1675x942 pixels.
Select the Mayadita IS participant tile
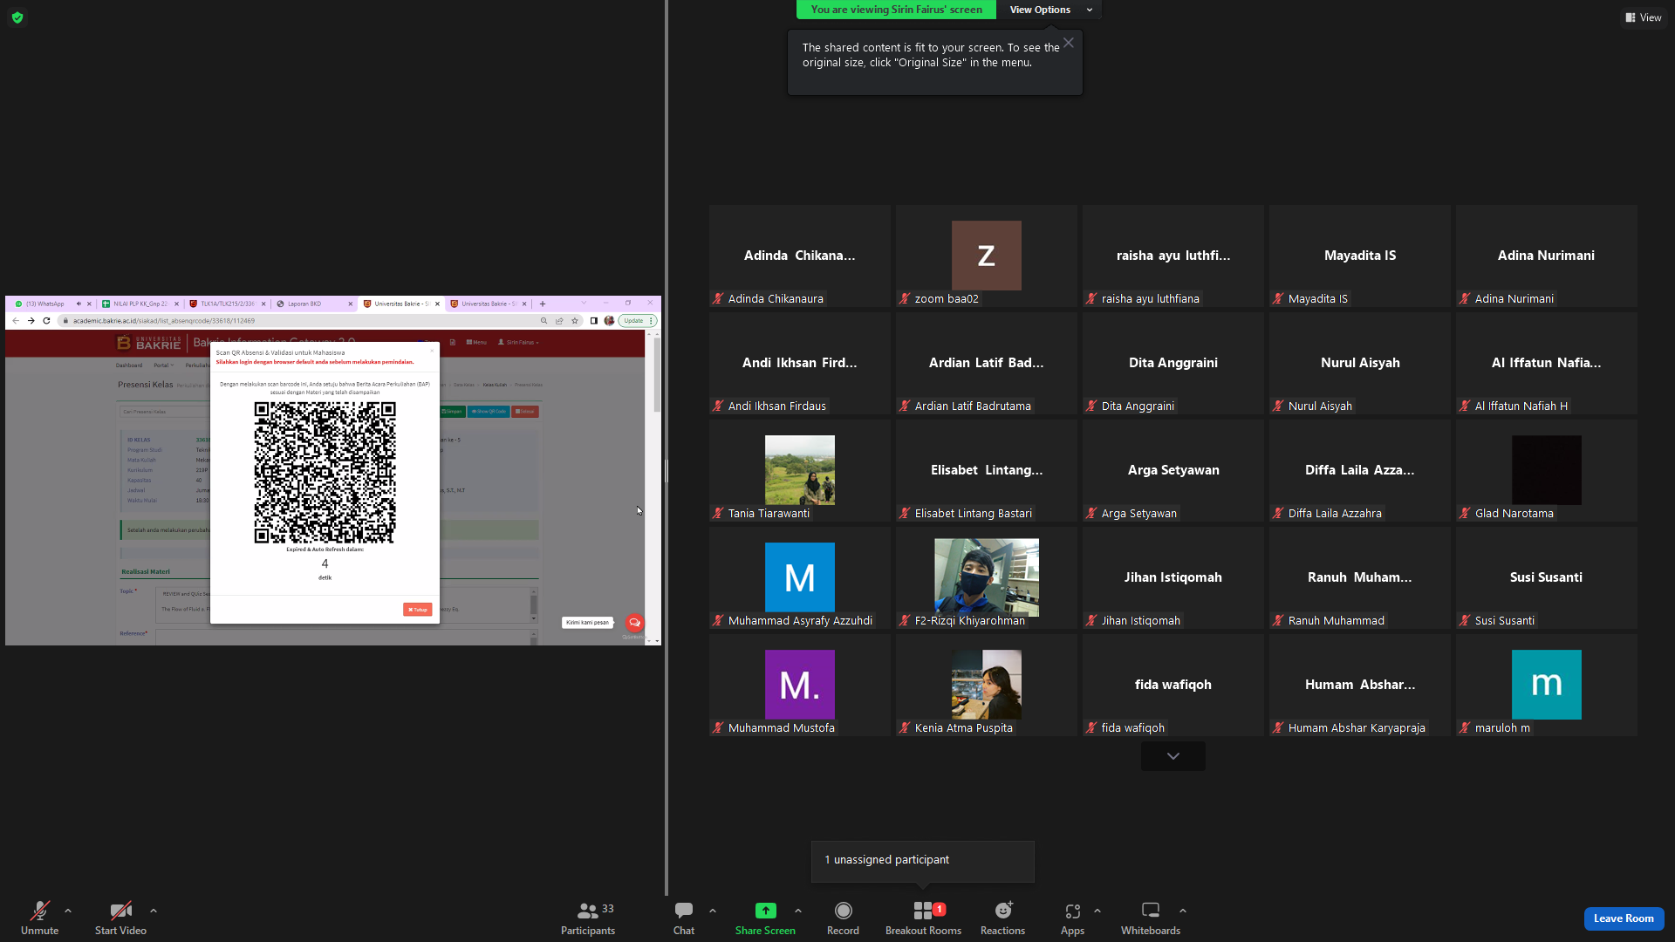click(1360, 256)
